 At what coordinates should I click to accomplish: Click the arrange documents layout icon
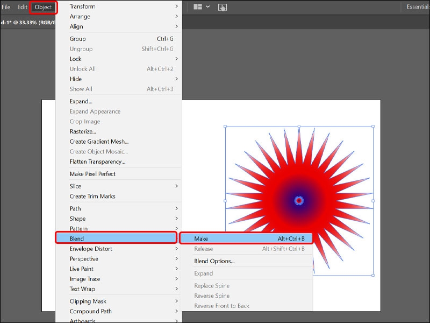pos(198,6)
